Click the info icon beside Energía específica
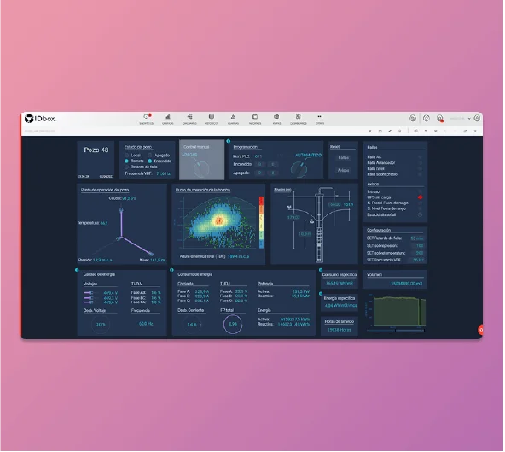The image size is (505, 452). [x=321, y=294]
